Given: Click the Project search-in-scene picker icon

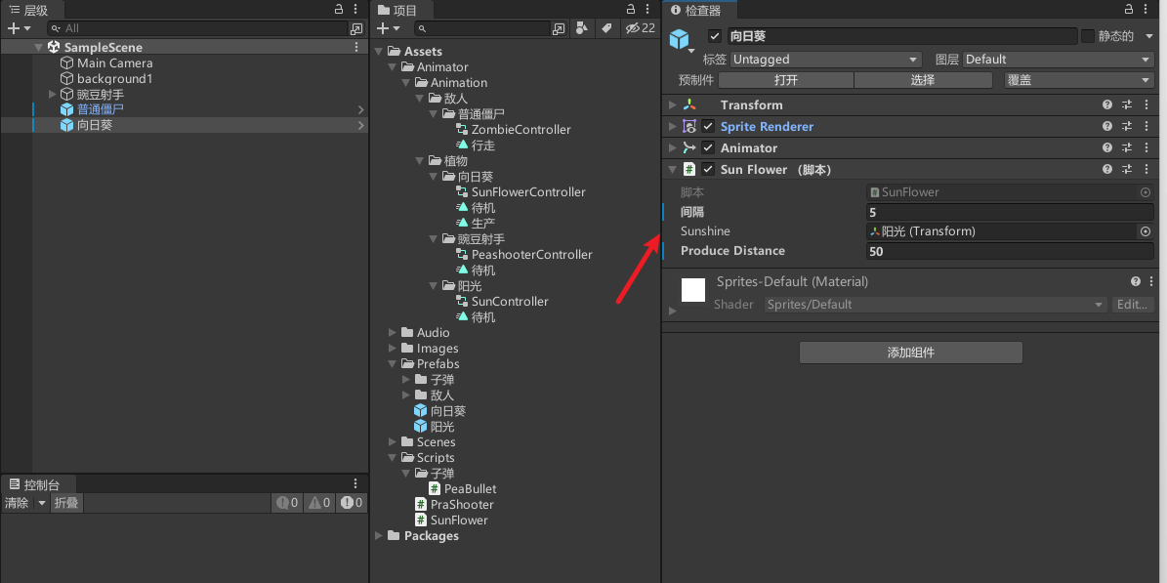Looking at the screenshot, I should click(x=559, y=28).
